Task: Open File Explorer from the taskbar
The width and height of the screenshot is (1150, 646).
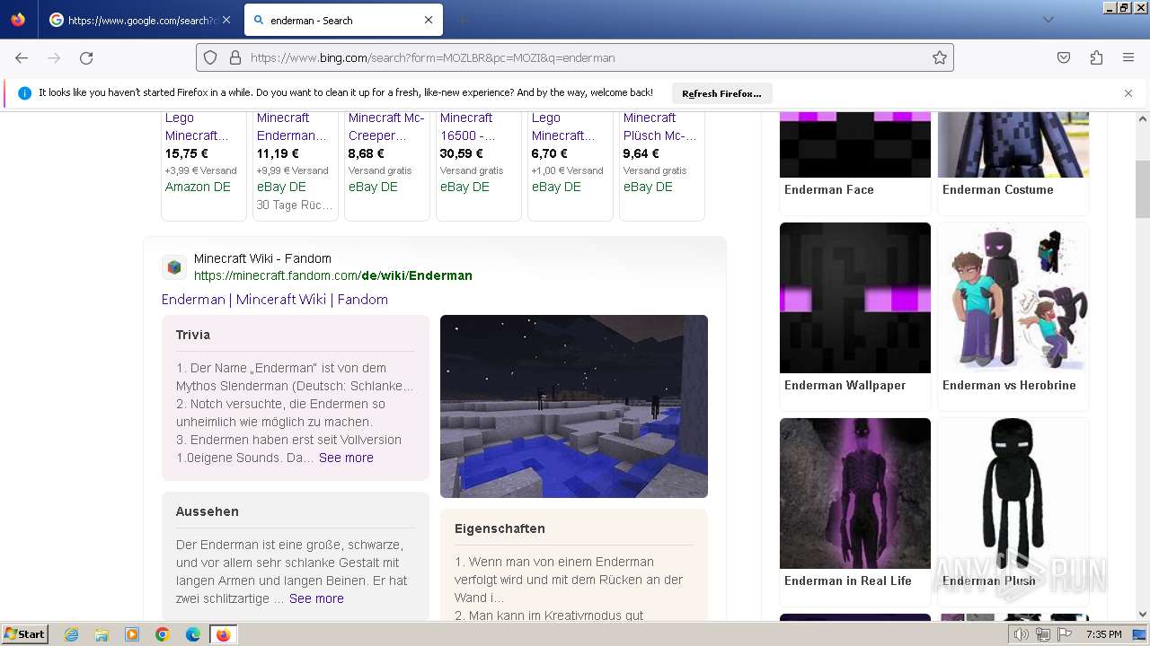Action: [x=102, y=634]
